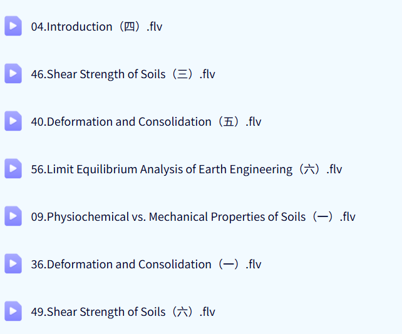
Task: Click the video icon beside 04.Introduction
Action: click(13, 26)
